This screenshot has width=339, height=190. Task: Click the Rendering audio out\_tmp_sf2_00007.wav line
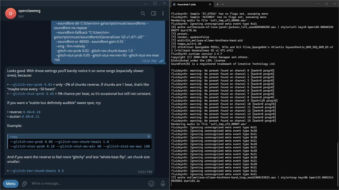click(211, 124)
